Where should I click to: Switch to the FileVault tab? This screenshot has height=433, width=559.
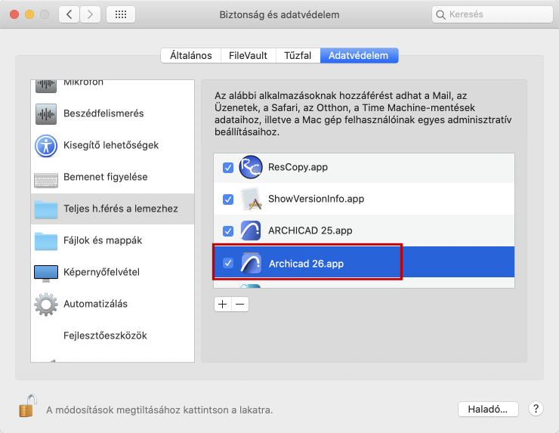point(248,55)
